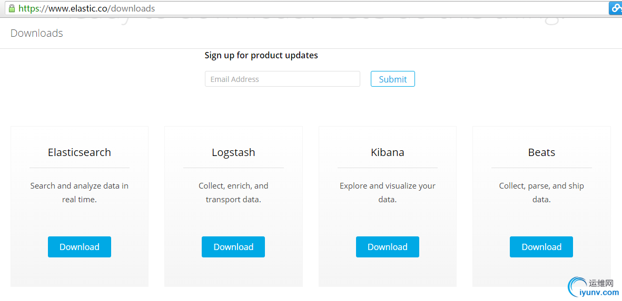Download Beats using its Download button

tap(541, 247)
